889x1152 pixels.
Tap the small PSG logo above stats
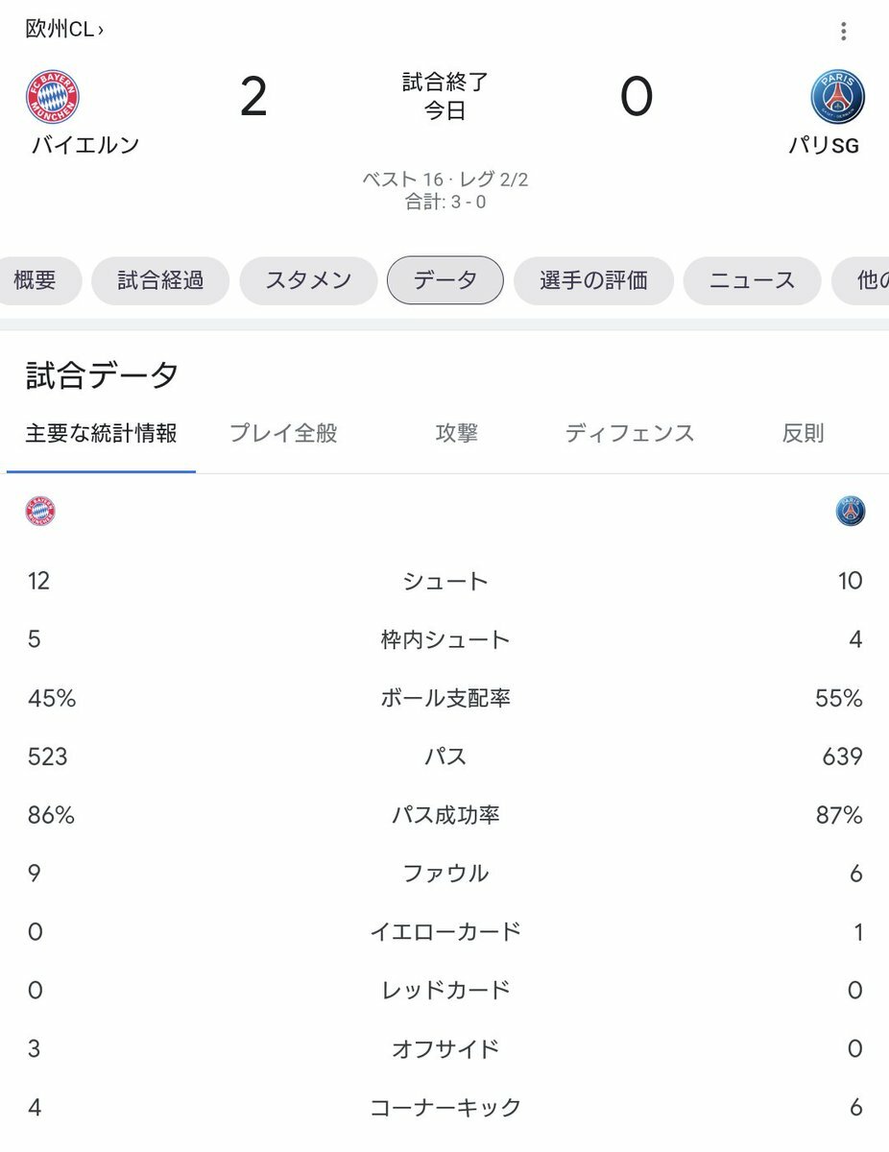pyautogui.click(x=851, y=511)
